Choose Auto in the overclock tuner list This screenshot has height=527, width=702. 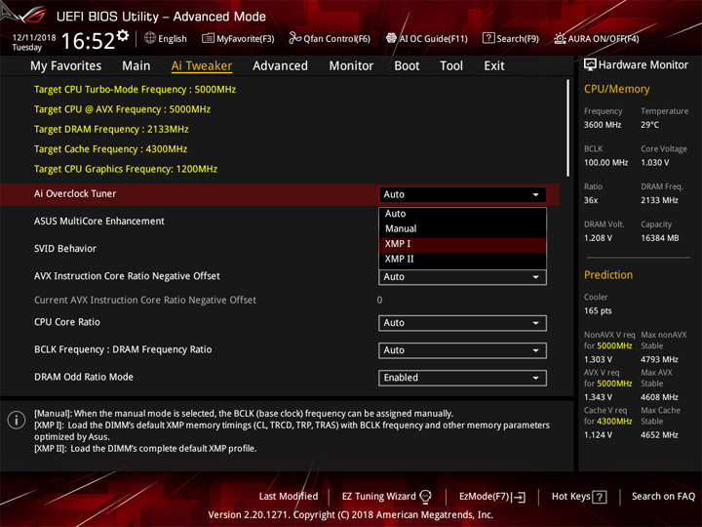pos(462,214)
